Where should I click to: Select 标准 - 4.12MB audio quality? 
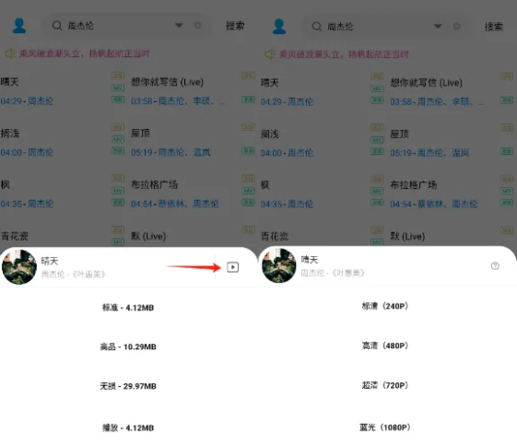point(128,308)
